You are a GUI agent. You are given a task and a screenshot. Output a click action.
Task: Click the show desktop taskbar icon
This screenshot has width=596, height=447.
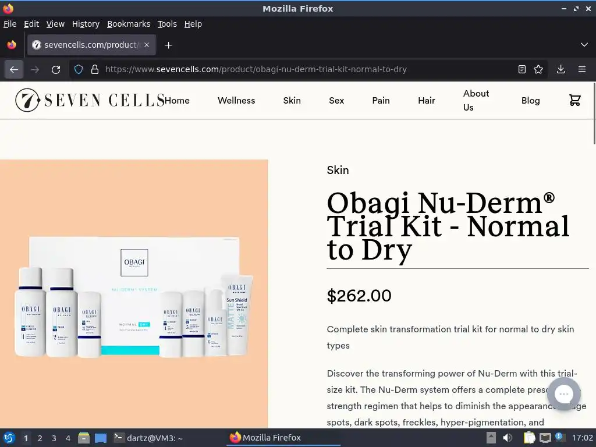100,438
